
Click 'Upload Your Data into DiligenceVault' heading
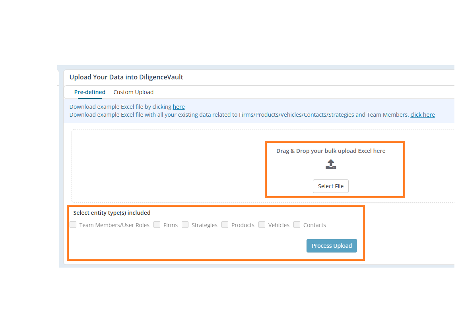126,77
